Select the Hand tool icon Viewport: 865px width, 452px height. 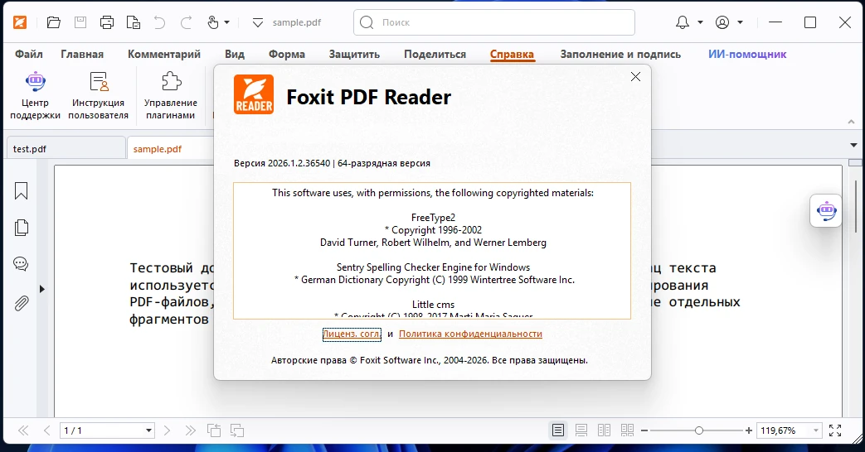(x=213, y=22)
